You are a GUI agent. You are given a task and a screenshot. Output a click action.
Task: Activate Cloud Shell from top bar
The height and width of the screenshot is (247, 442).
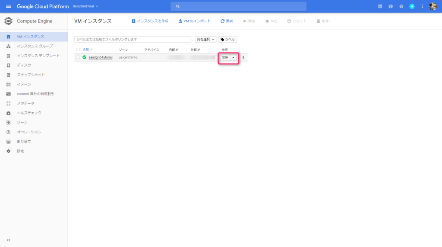tap(380, 6)
